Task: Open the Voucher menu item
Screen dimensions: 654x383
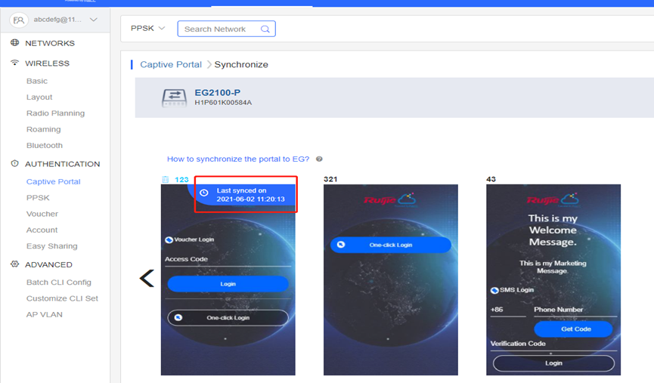Action: (42, 214)
